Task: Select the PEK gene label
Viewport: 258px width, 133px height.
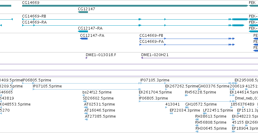Action: coord(252,3)
